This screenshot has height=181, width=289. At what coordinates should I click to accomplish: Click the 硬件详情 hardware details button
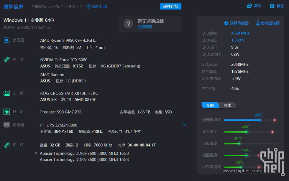coord(171,6)
